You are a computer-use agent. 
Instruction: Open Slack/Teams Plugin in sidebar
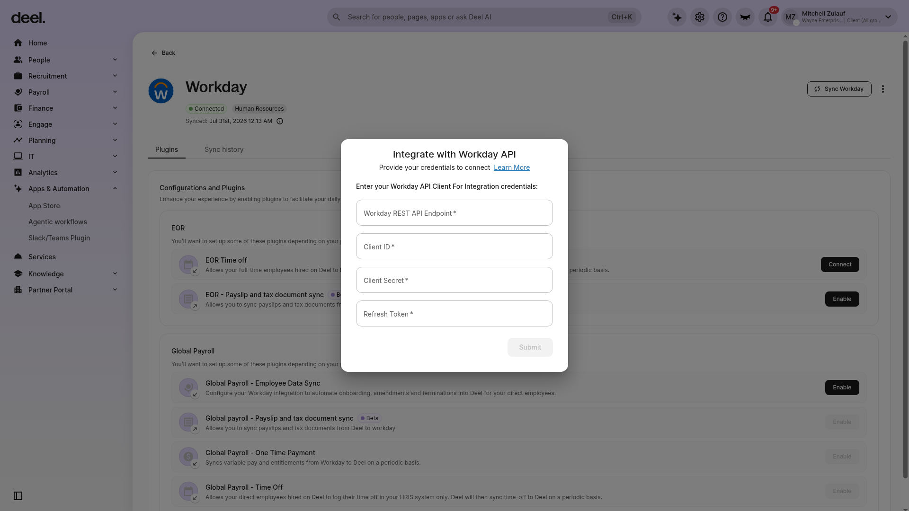[x=59, y=238]
